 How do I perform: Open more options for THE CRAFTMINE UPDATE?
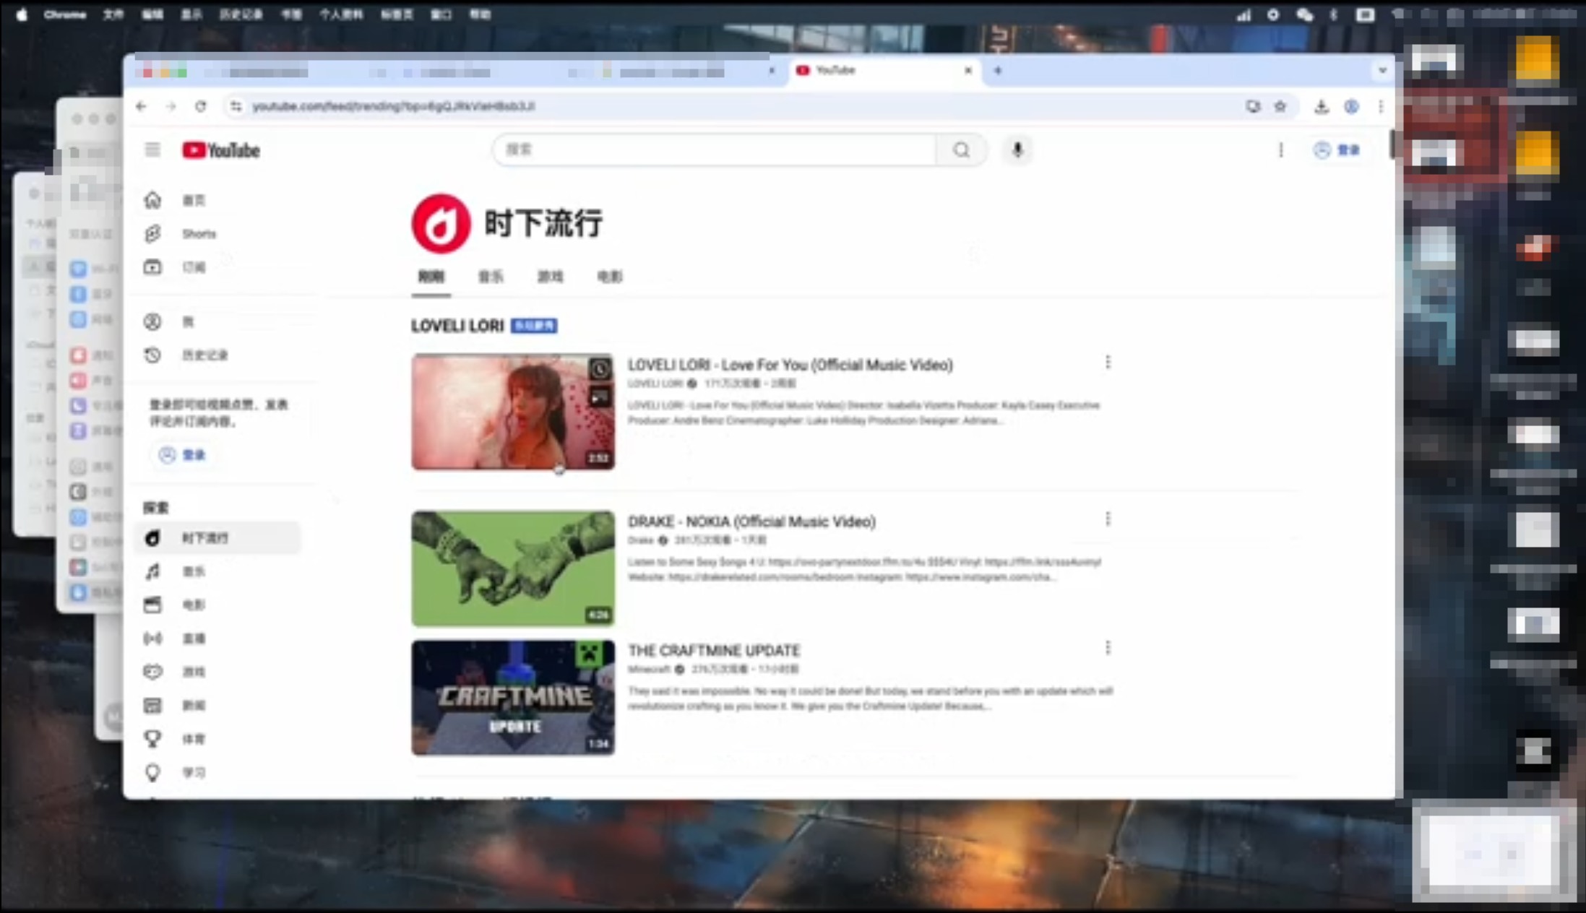pyautogui.click(x=1108, y=649)
